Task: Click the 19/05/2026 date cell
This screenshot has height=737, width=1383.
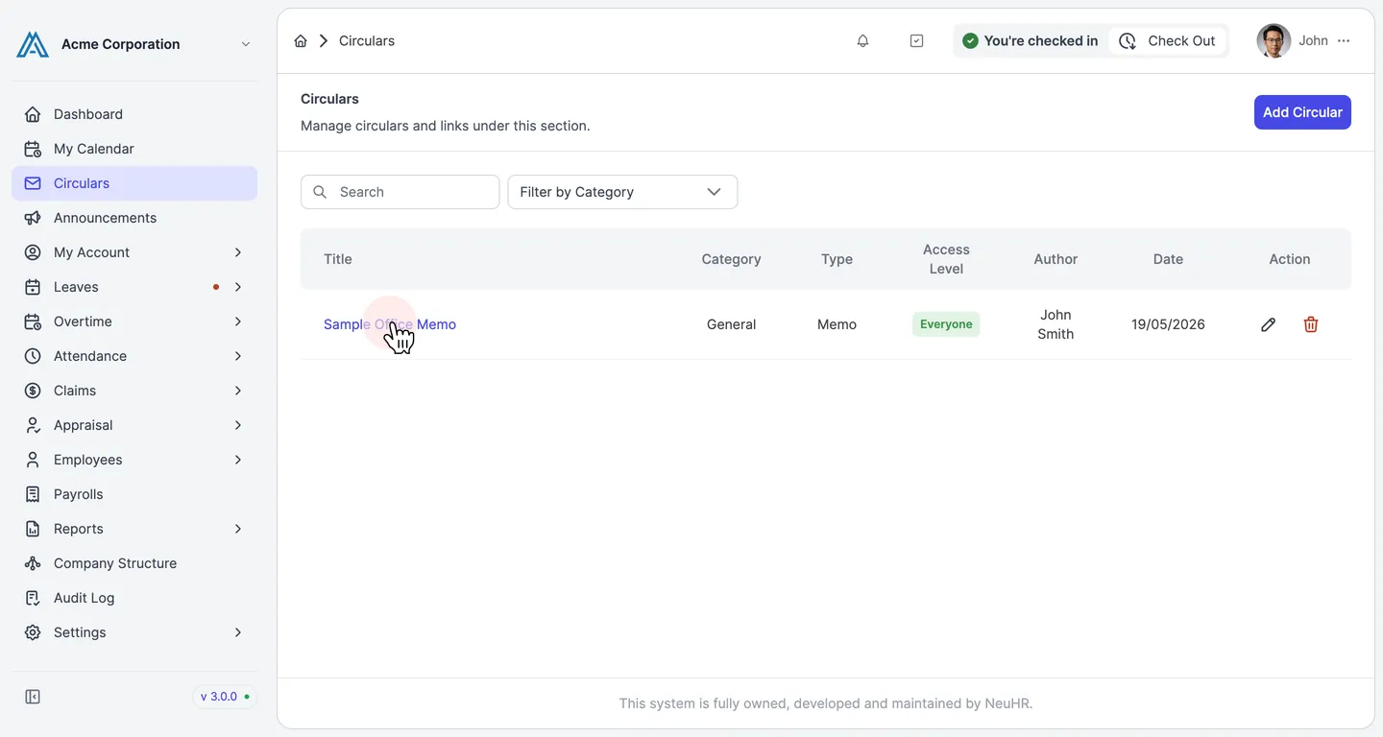Action: [1168, 324]
